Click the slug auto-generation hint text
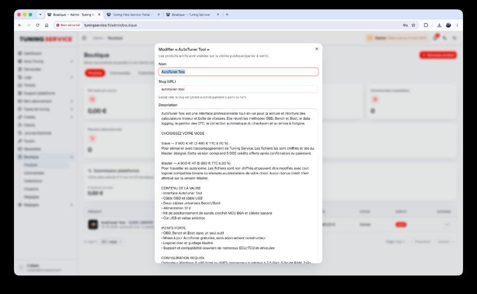Viewport: 477px width, 294px height. 202,97
